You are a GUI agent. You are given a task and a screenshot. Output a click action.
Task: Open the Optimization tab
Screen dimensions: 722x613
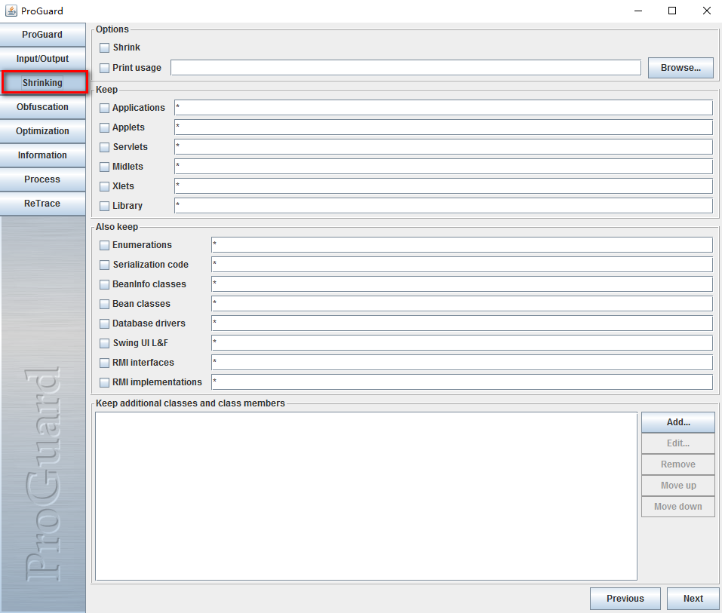pyautogui.click(x=42, y=131)
